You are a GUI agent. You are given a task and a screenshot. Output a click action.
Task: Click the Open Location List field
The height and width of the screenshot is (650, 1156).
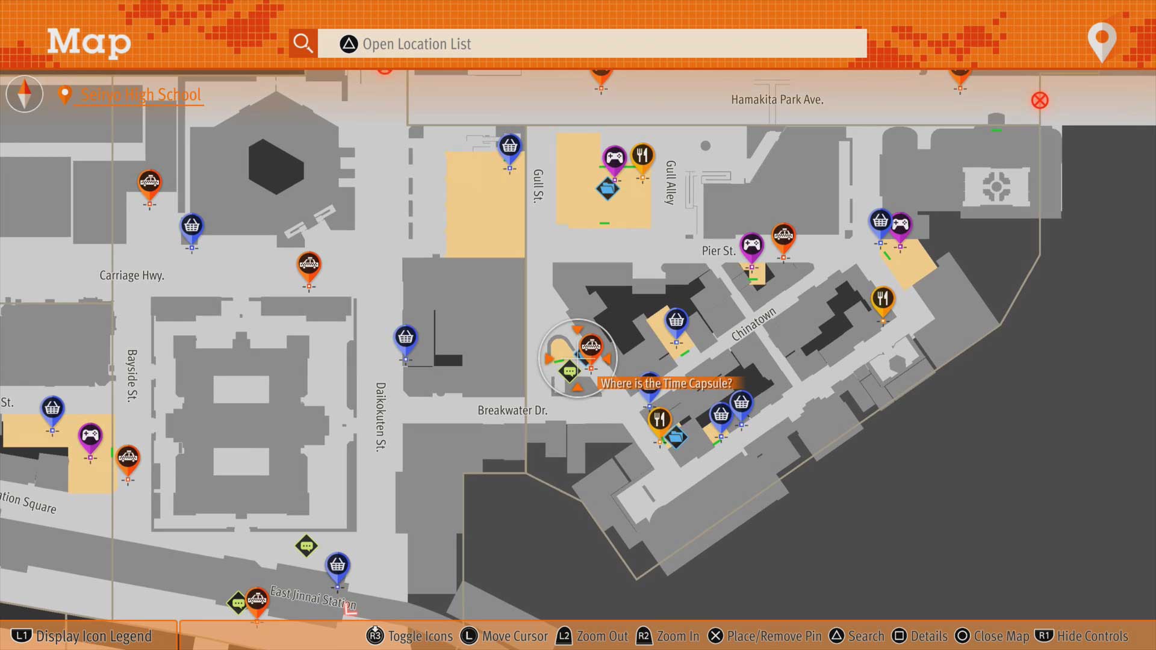(x=592, y=44)
